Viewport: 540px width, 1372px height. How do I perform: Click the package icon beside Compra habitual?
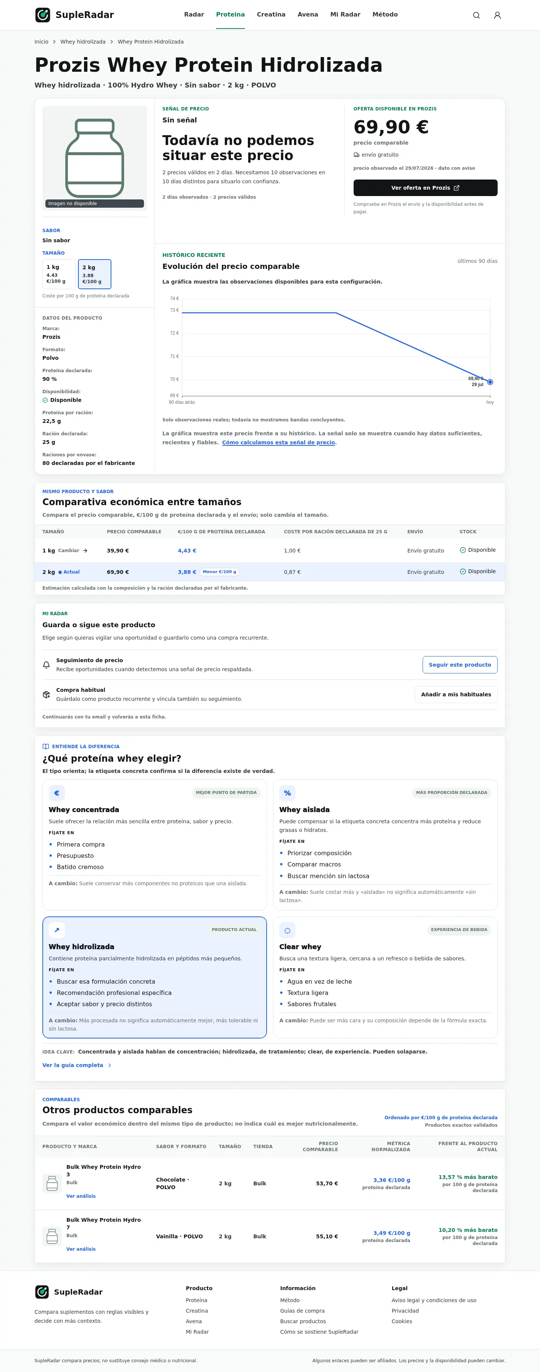(46, 694)
